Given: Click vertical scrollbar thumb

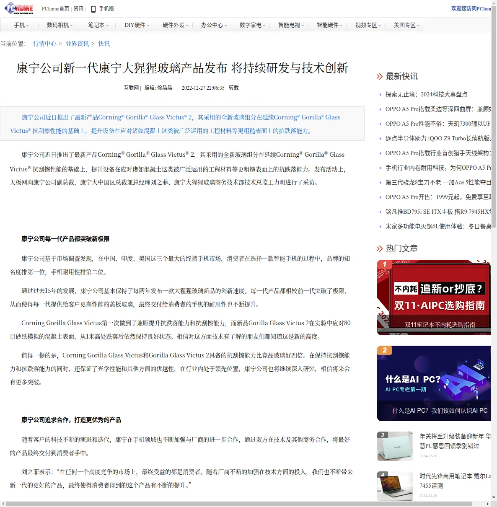Looking at the screenshot, I should click(x=494, y=117).
